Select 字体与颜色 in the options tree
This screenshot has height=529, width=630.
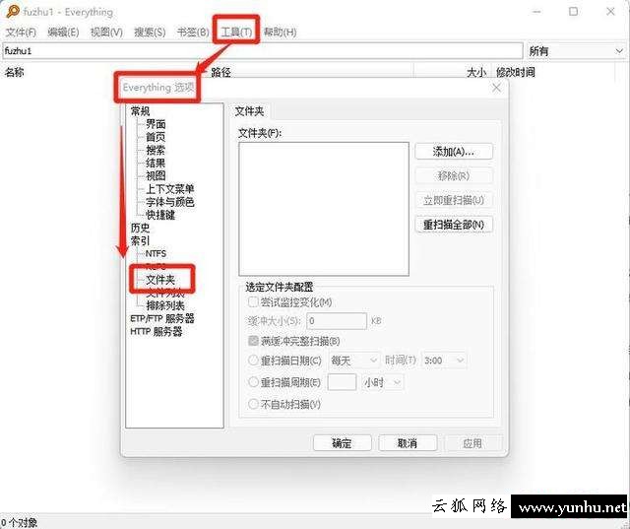point(170,201)
